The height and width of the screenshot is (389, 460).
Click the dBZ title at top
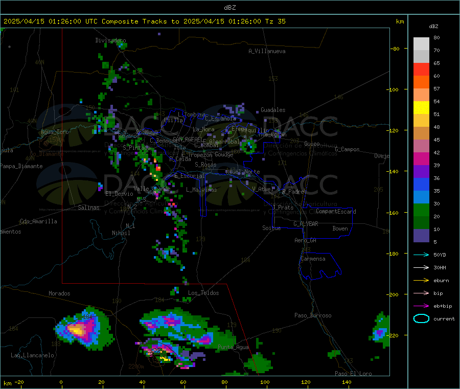[x=229, y=8]
